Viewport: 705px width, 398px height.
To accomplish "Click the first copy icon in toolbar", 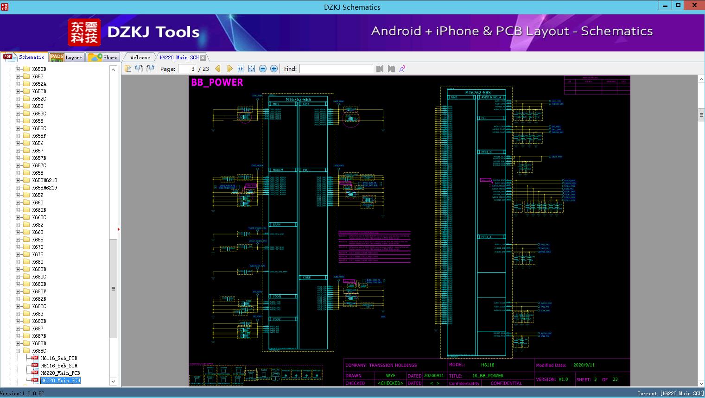I will pyautogui.click(x=128, y=69).
